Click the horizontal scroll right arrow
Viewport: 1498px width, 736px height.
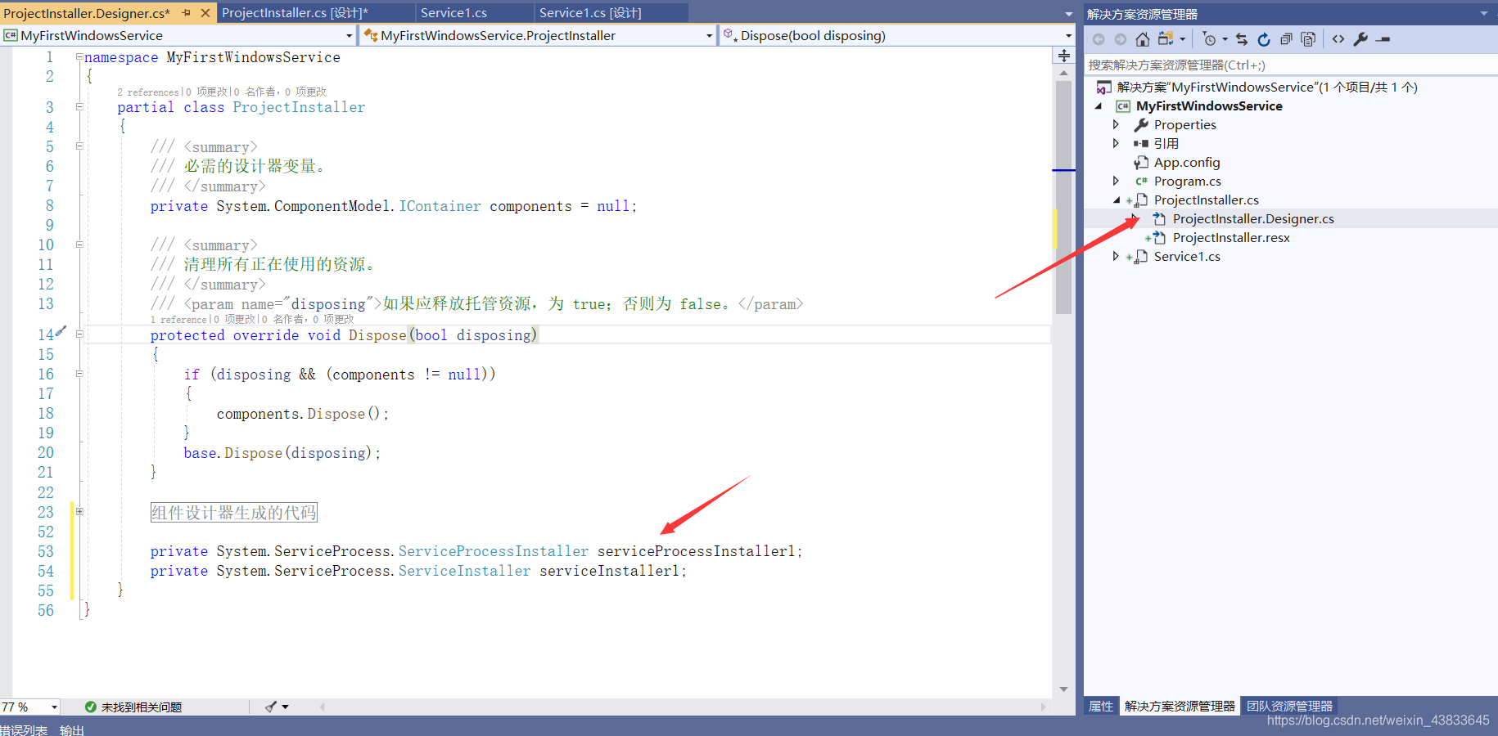click(x=1044, y=707)
